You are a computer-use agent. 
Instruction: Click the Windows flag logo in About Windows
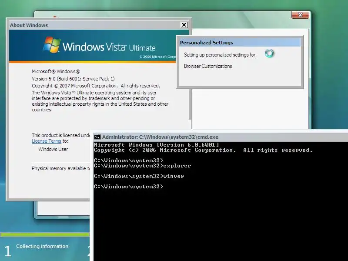(x=51, y=45)
